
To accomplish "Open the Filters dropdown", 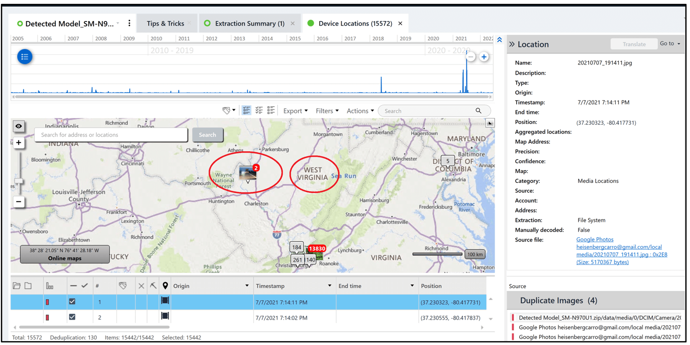I will (327, 111).
